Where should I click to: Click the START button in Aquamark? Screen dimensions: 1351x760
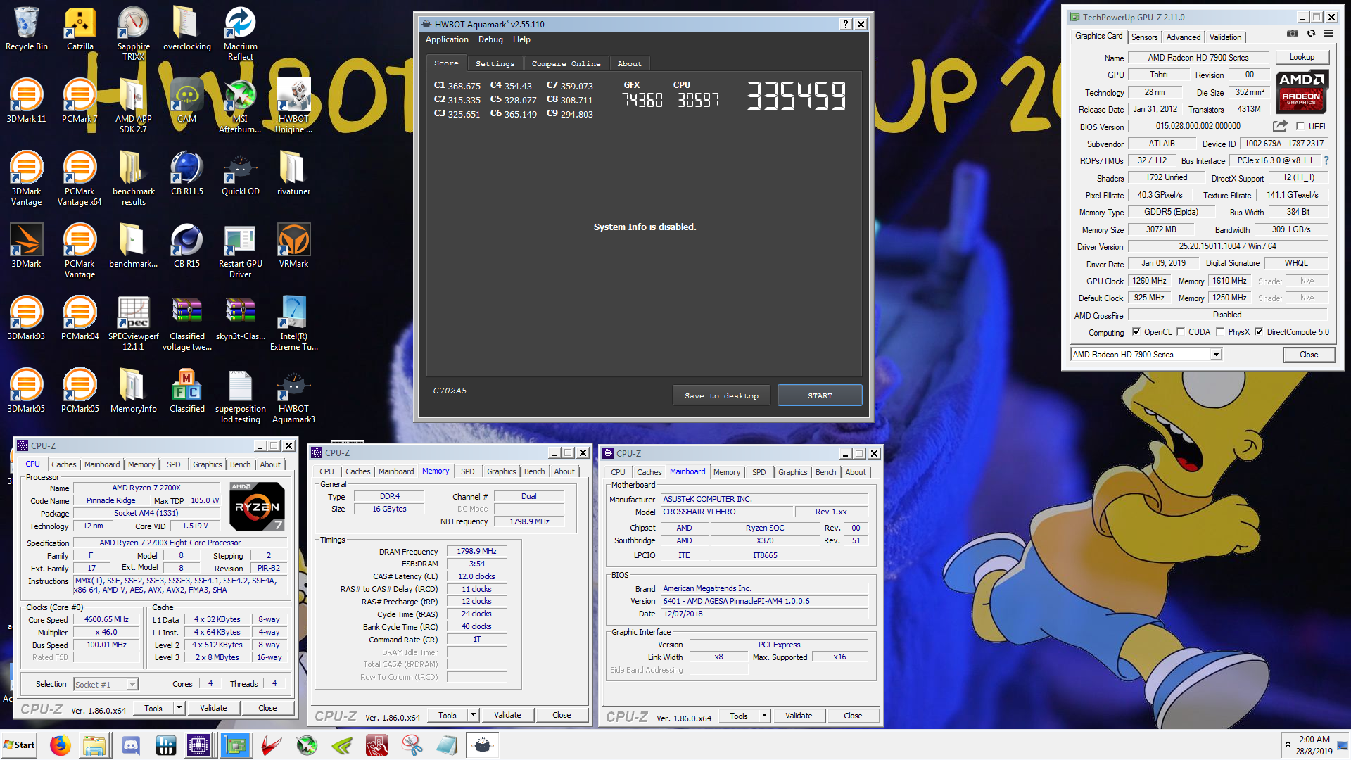coord(820,395)
